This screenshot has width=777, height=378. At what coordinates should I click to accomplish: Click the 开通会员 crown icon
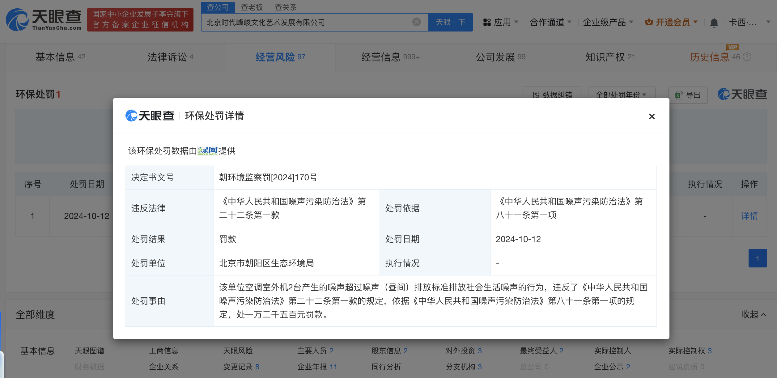coord(649,22)
